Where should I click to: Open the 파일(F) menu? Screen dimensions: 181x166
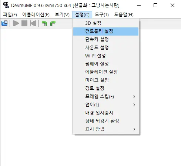click(x=10, y=15)
